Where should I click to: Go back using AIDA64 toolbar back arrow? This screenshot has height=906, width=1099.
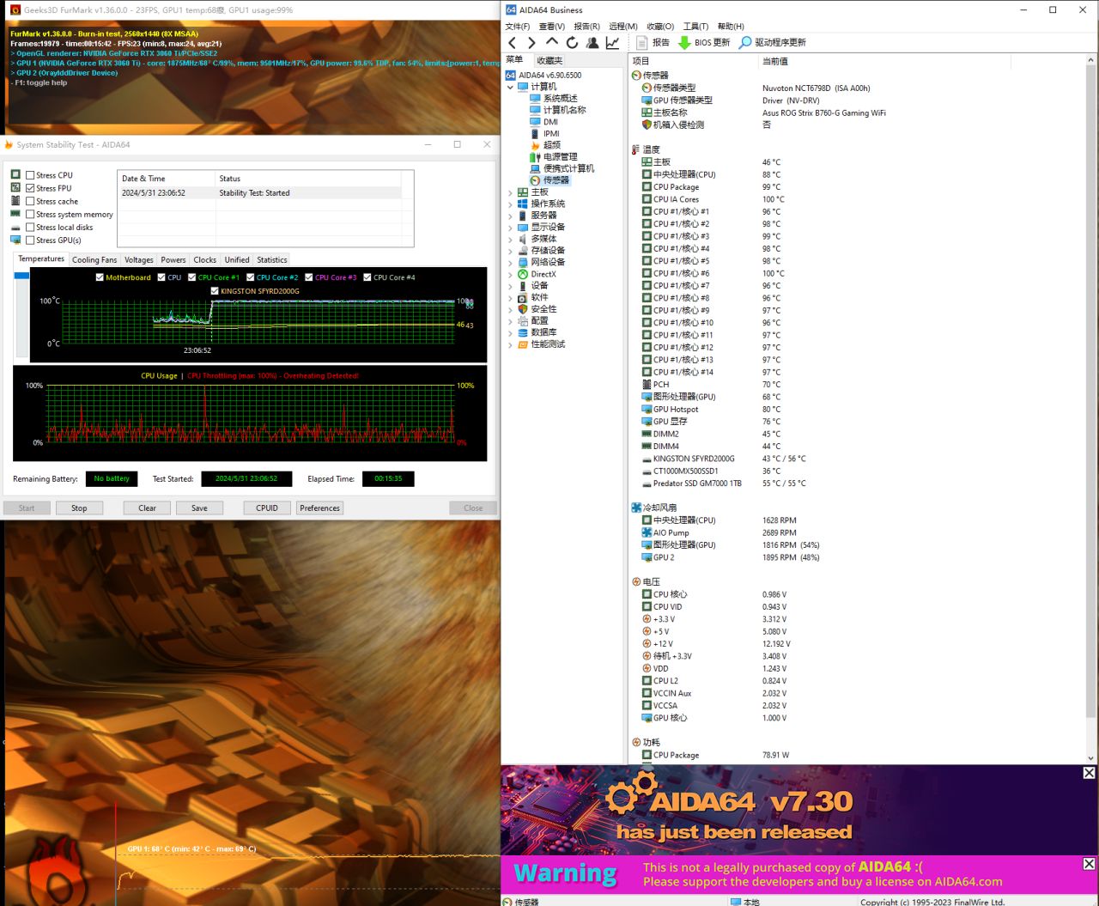point(513,42)
